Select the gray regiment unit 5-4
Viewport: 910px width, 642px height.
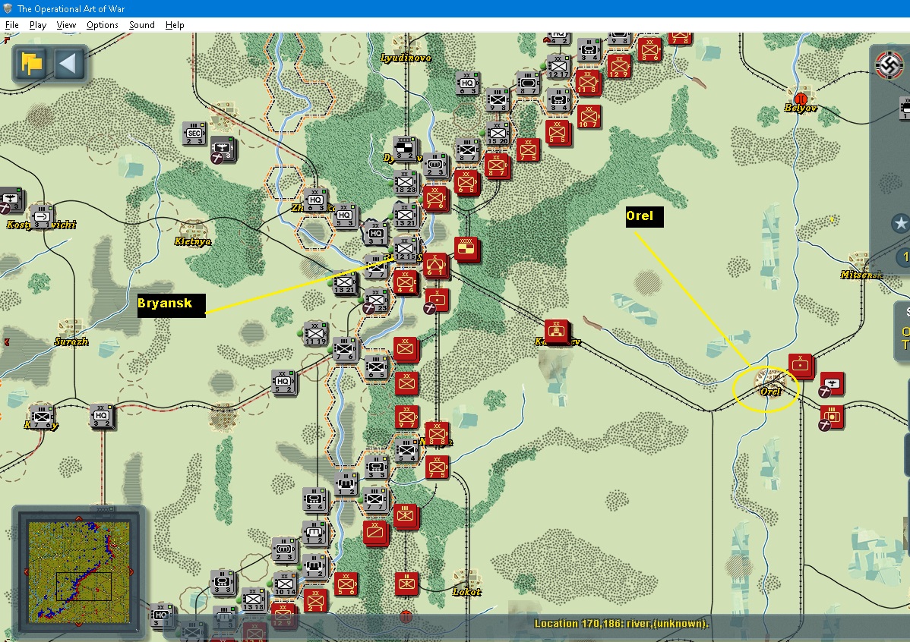(x=406, y=450)
